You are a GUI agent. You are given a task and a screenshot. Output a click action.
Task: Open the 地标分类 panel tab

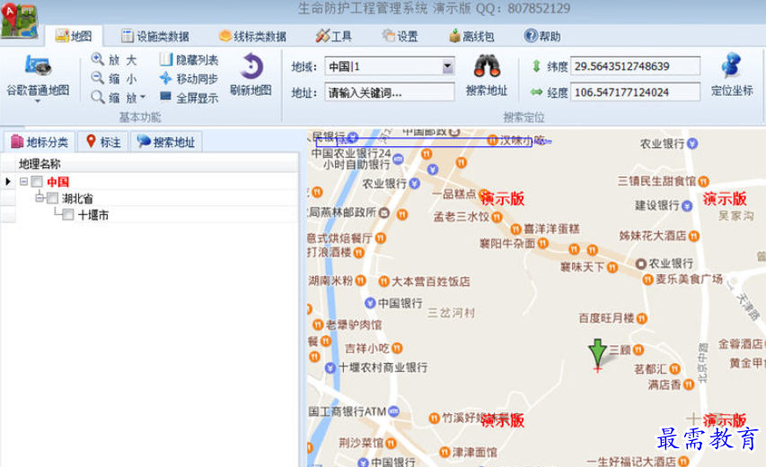(40, 142)
